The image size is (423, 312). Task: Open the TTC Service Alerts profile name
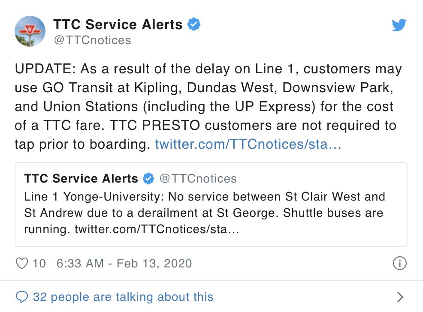pyautogui.click(x=118, y=24)
